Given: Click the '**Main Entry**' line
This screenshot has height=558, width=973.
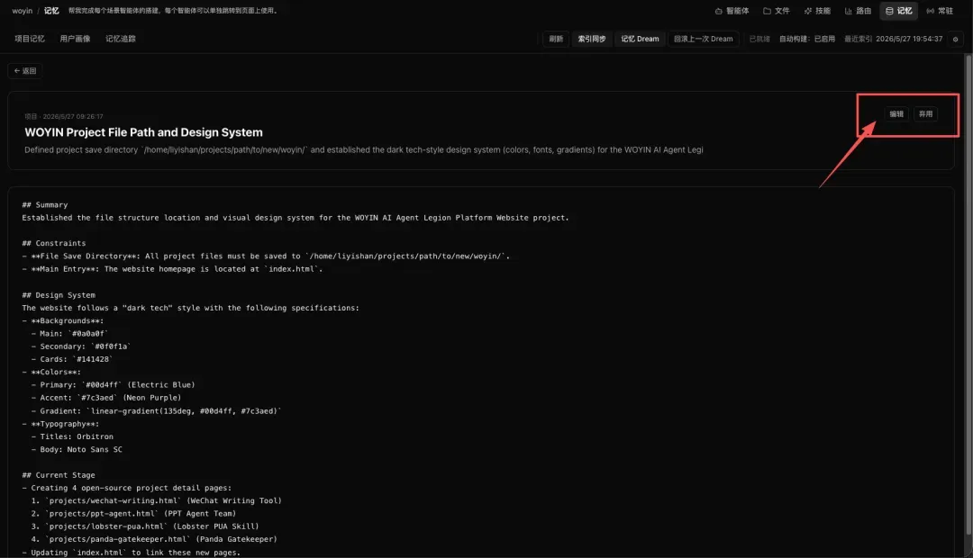Looking at the screenshot, I should pyautogui.click(x=172, y=269).
